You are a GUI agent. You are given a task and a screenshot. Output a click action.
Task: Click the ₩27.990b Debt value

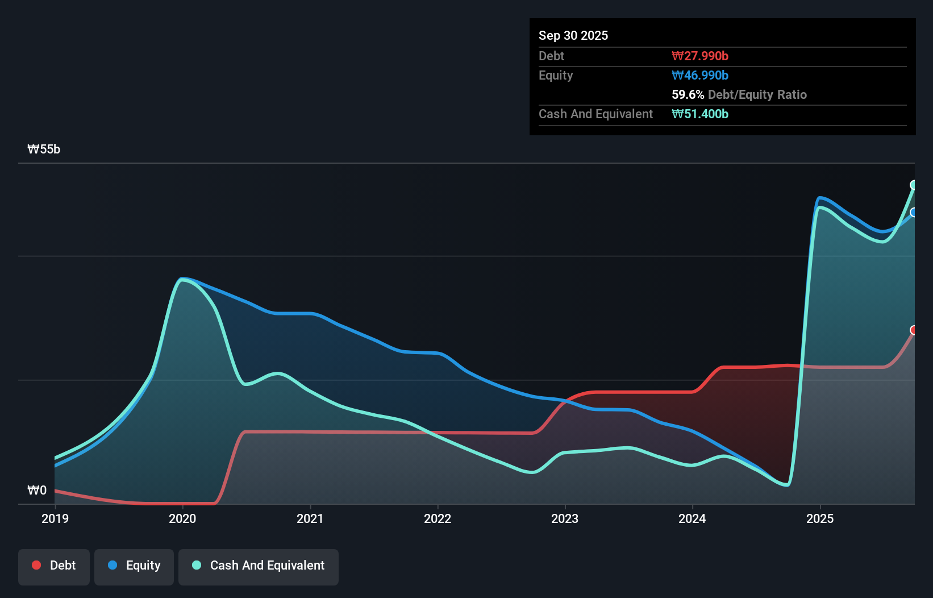point(700,56)
